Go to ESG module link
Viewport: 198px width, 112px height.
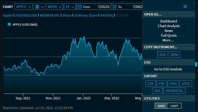coord(168,69)
